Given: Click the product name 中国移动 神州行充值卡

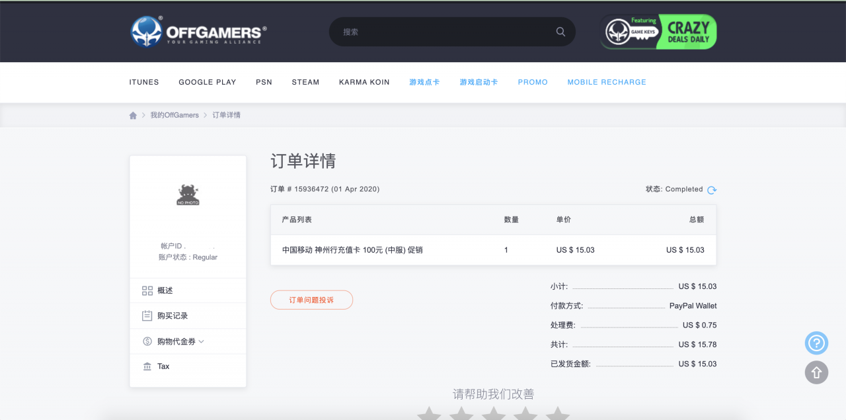Looking at the screenshot, I should pyautogui.click(x=352, y=250).
